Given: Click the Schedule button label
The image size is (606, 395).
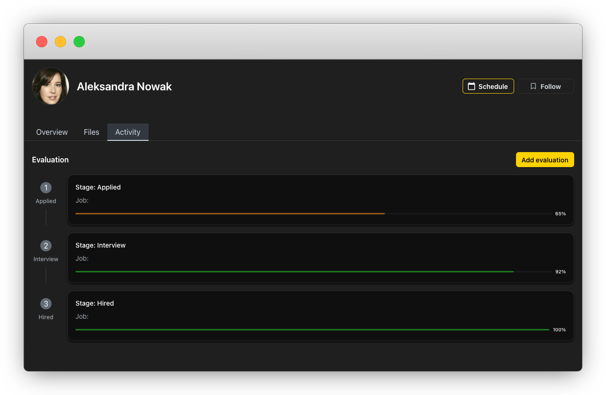Looking at the screenshot, I should click(x=493, y=87).
